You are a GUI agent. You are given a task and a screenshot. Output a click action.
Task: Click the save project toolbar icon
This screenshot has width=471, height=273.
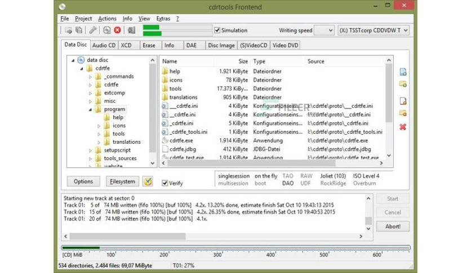tap(79, 30)
